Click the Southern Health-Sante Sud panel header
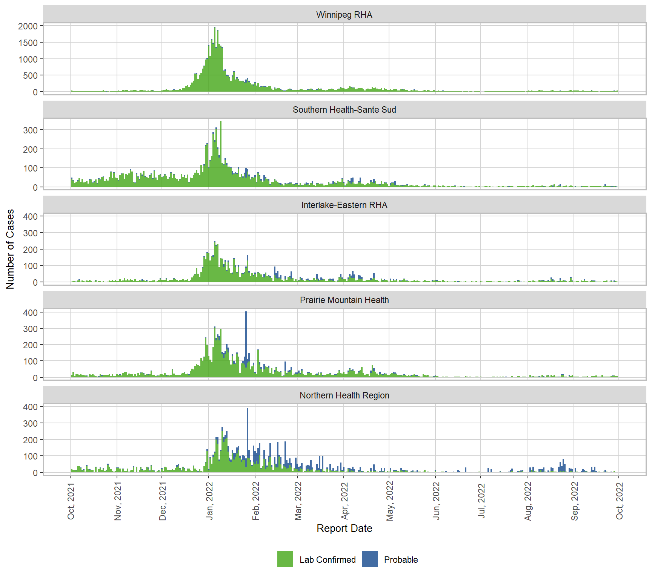652x579 pixels. (344, 110)
